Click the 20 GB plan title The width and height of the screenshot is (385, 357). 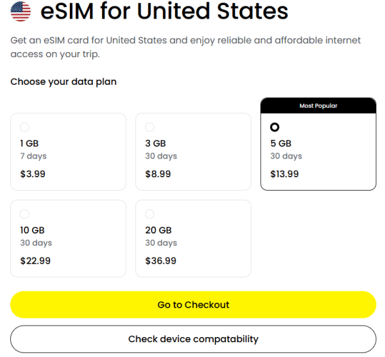[158, 231]
